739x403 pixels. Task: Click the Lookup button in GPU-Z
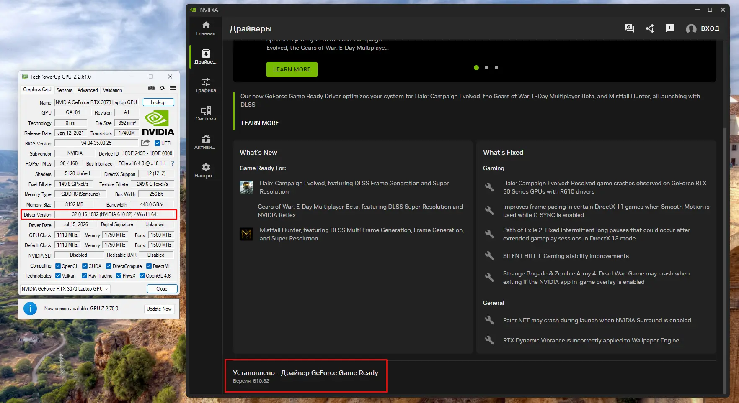point(158,102)
